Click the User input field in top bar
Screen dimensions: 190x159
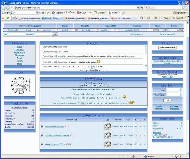(x=17, y=34)
